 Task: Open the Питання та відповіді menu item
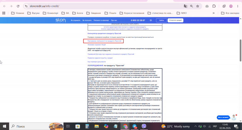(101, 20)
